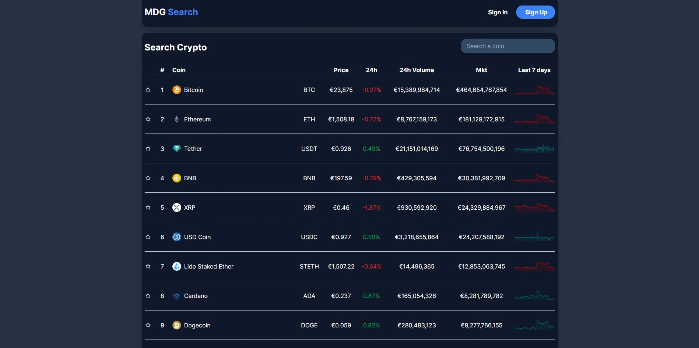Click the Bitcoin coin logo icon
Screen dimensions: 699x348
(x=177, y=90)
